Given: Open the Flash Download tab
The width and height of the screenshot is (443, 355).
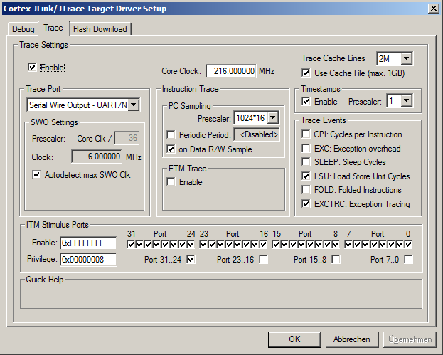Looking at the screenshot, I should 100,29.
